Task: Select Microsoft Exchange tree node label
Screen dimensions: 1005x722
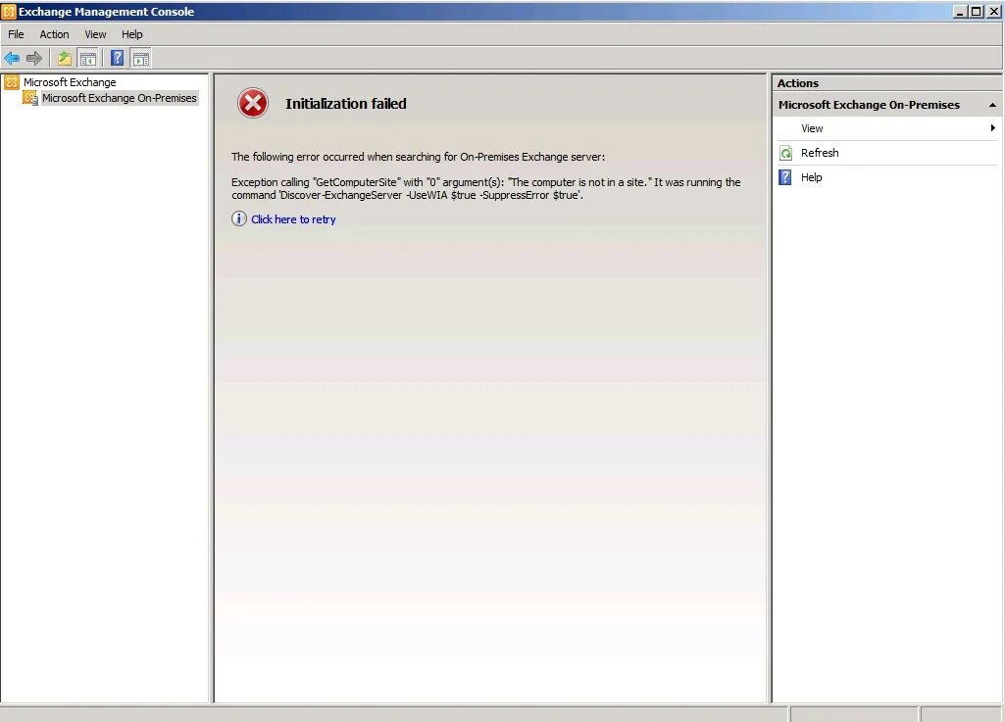Action: tap(70, 82)
